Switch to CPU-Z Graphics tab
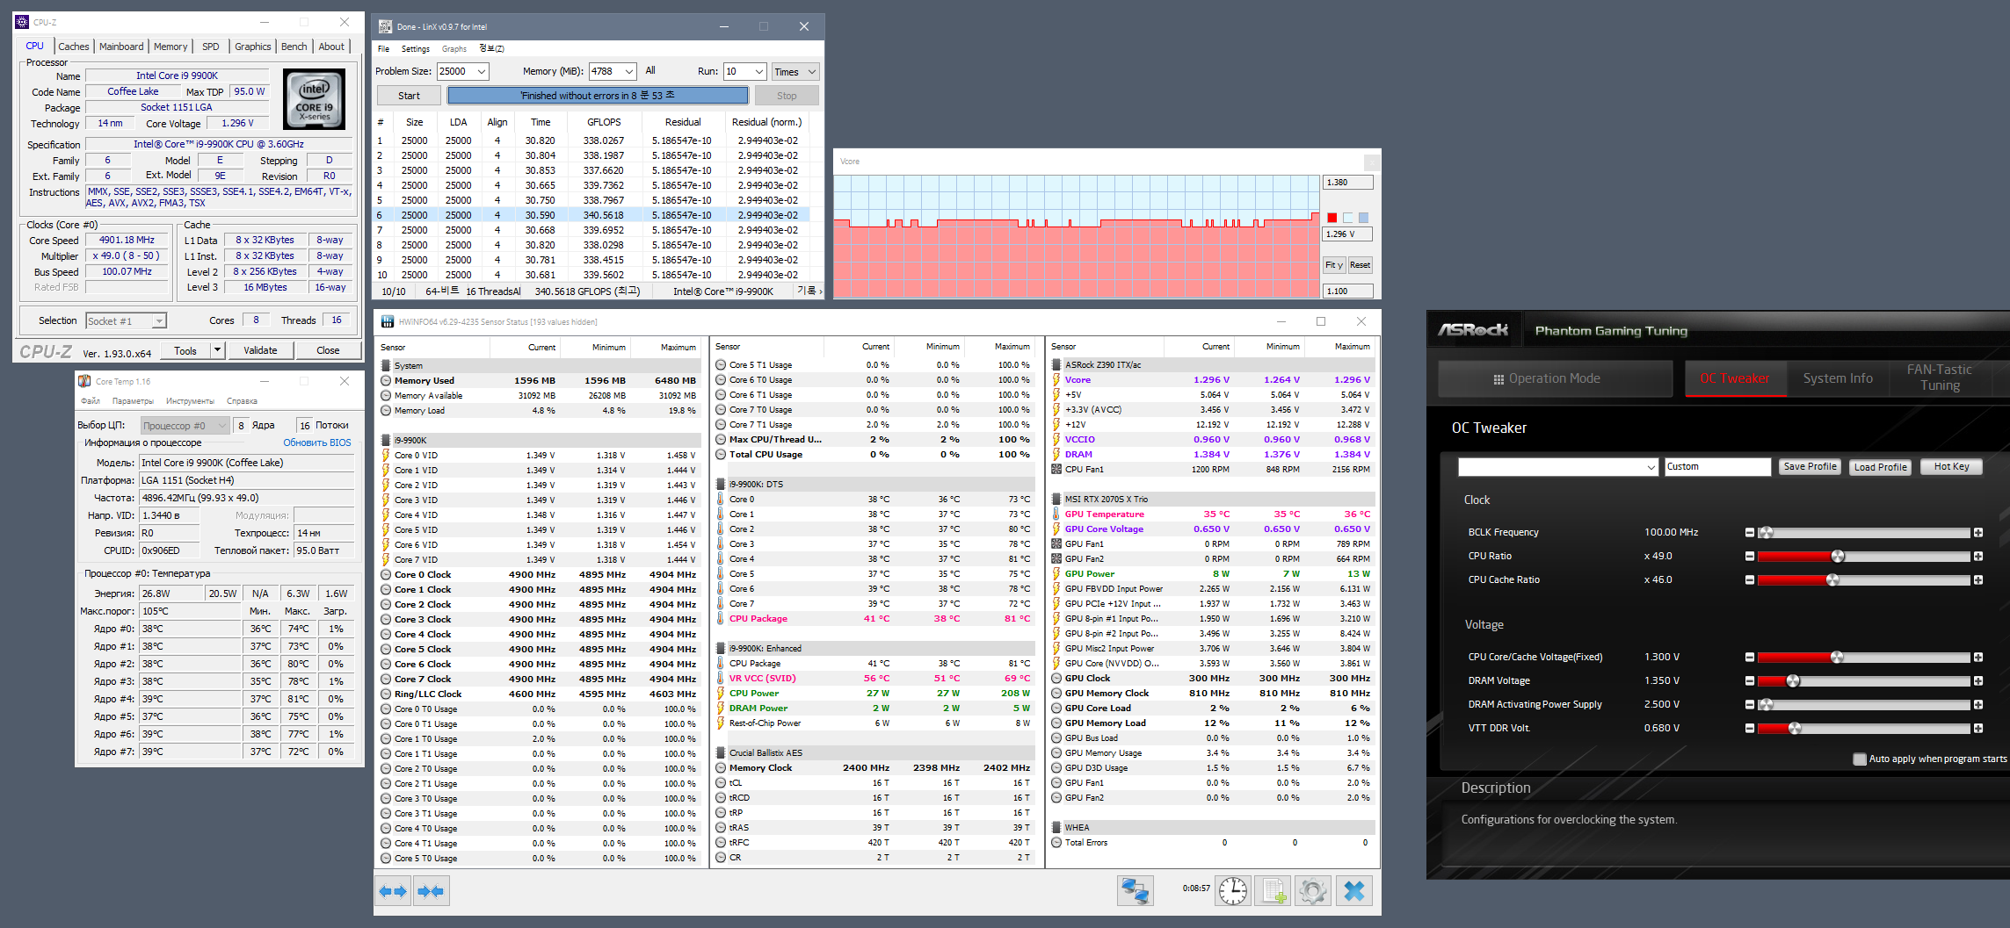2010x928 pixels. 253,47
